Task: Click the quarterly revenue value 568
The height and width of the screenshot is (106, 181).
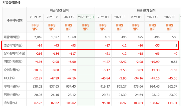Action: point(175,37)
